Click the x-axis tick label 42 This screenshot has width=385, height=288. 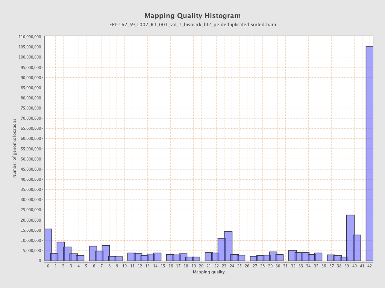370,266
